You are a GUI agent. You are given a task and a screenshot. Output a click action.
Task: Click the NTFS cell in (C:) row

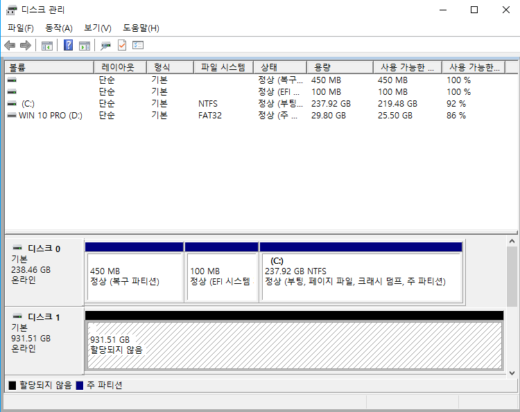click(x=208, y=104)
